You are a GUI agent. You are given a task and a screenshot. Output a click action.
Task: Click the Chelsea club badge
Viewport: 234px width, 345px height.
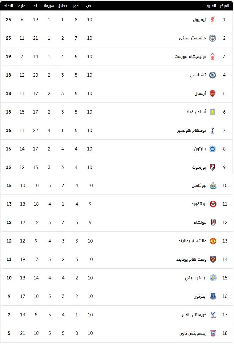(x=212, y=75)
